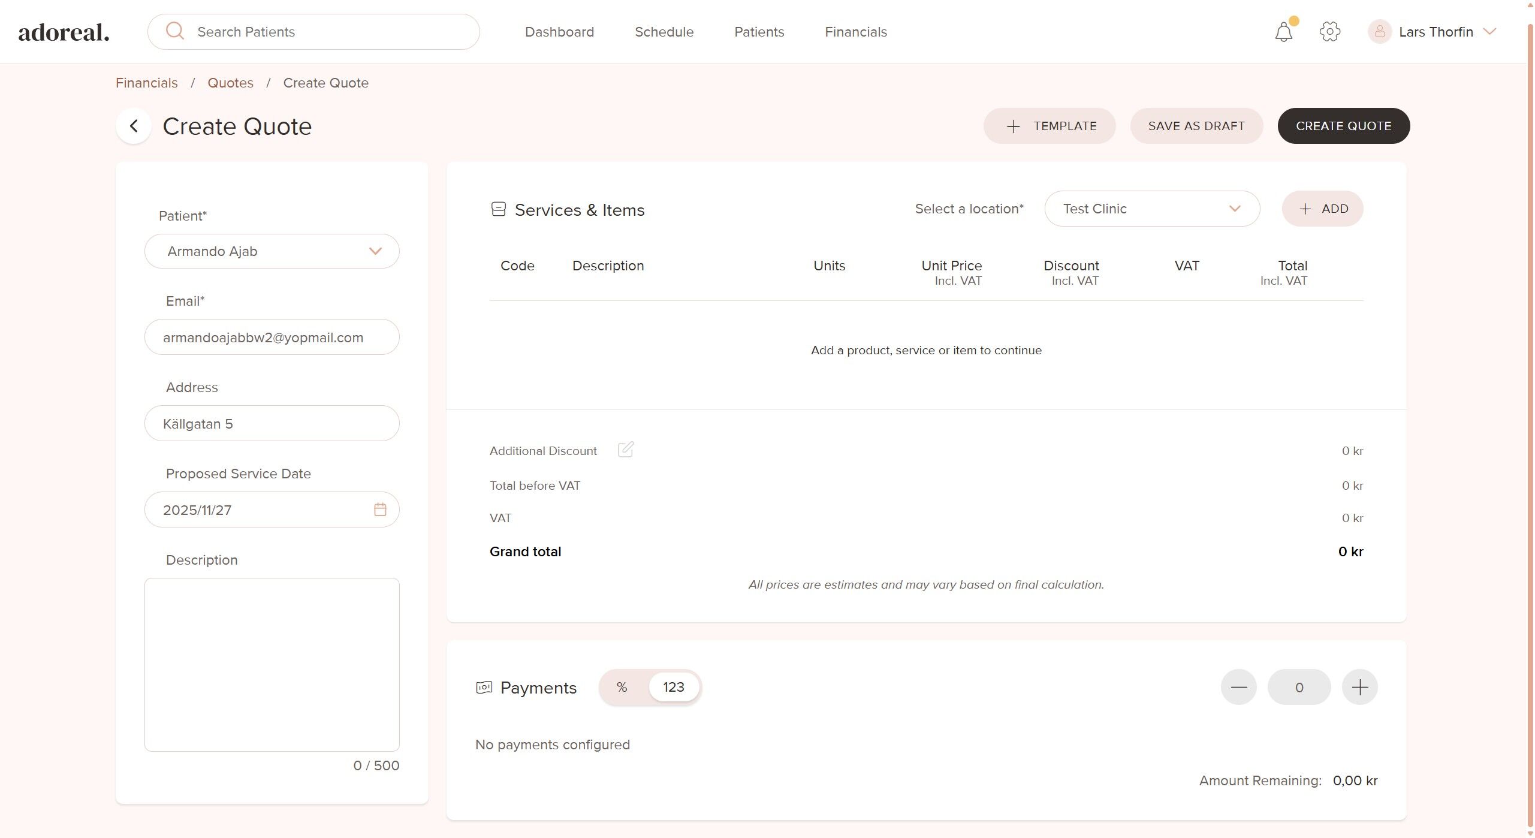Screen dimensions: 1535x838
Task: Click the search magnifier icon
Action: (175, 31)
